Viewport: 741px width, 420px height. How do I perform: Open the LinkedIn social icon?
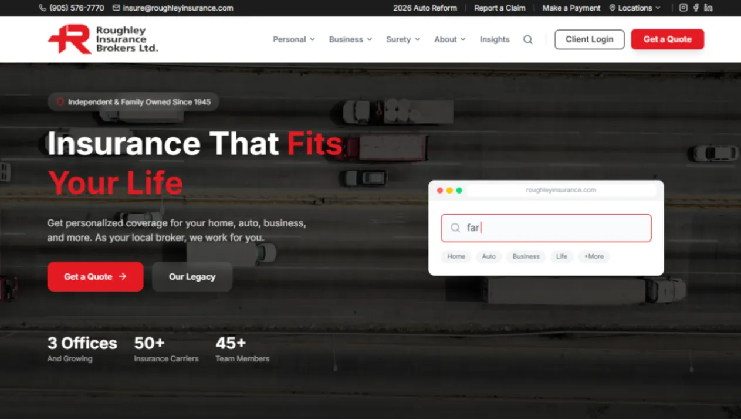click(708, 8)
